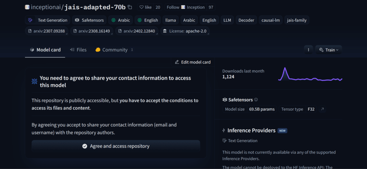Viewport: 367px width, 169px height.
Task: Click the heart like button
Action: pos(146,7)
